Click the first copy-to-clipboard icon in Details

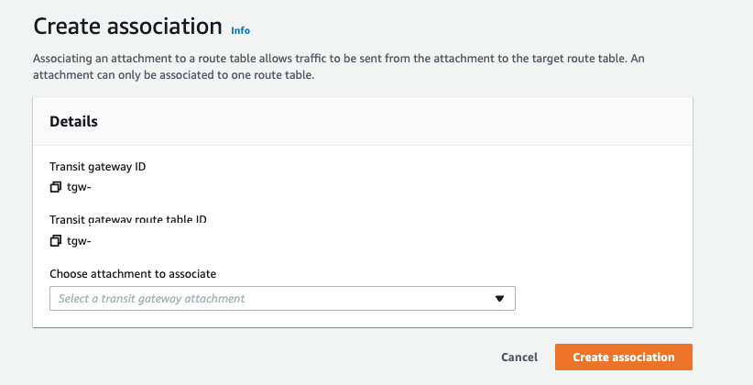56,187
